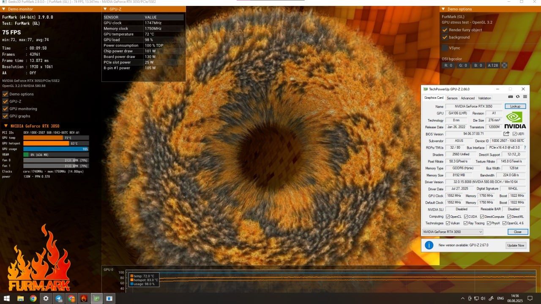Image resolution: width=541 pixels, height=304 pixels.
Task: Toggle the OpenCL checkbox
Action: 448,217
